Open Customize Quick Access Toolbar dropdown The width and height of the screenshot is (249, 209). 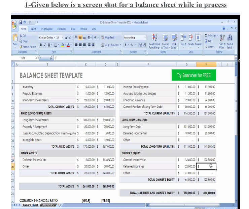tap(37, 22)
